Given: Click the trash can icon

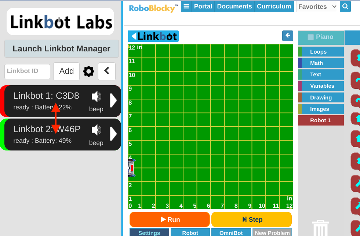Looking at the screenshot, I should pyautogui.click(x=320, y=228).
